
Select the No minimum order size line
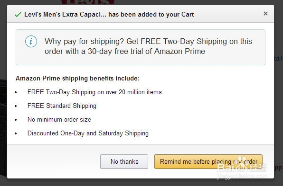click(59, 119)
